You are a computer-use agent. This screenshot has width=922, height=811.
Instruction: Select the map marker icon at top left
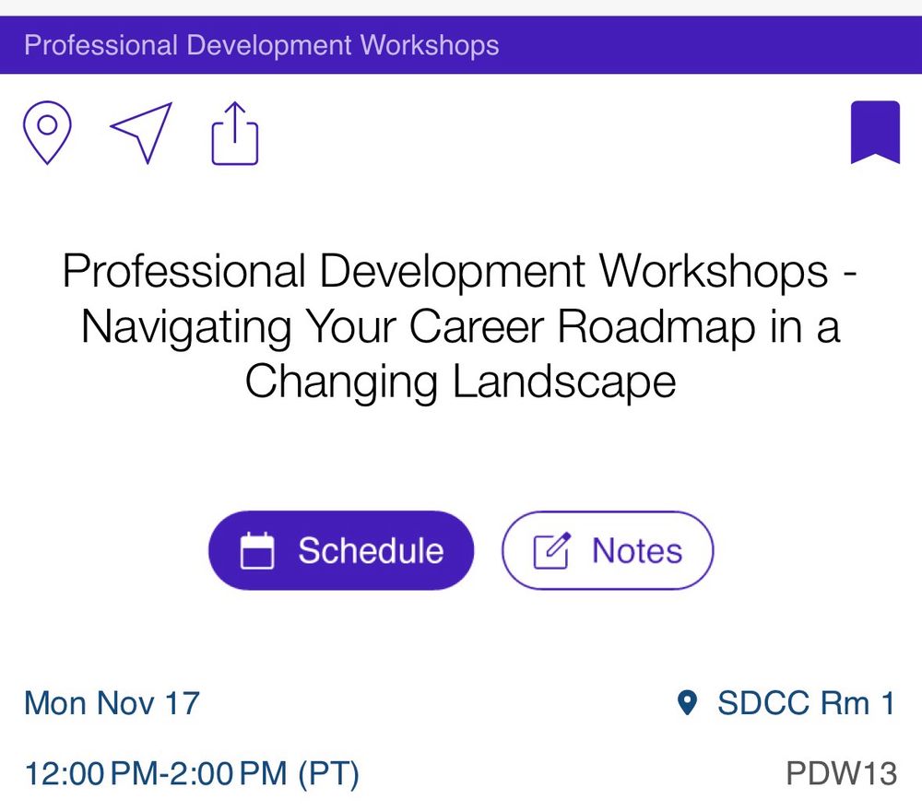click(47, 132)
